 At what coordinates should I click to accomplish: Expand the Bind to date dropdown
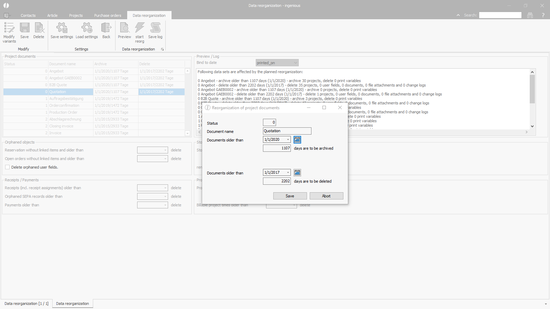point(295,63)
